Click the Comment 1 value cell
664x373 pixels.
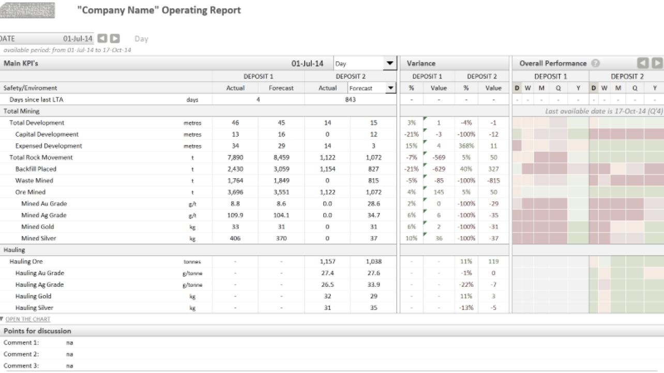pyautogui.click(x=70, y=343)
